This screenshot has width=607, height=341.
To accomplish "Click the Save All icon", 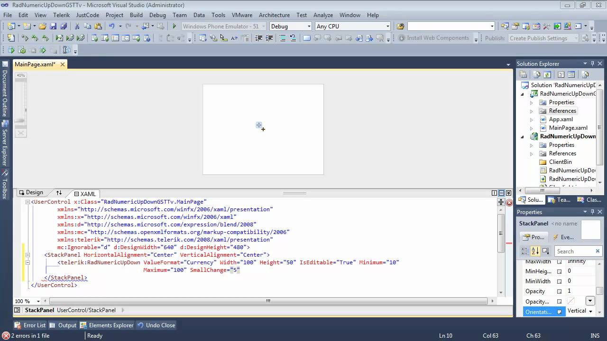I will 64,27.
